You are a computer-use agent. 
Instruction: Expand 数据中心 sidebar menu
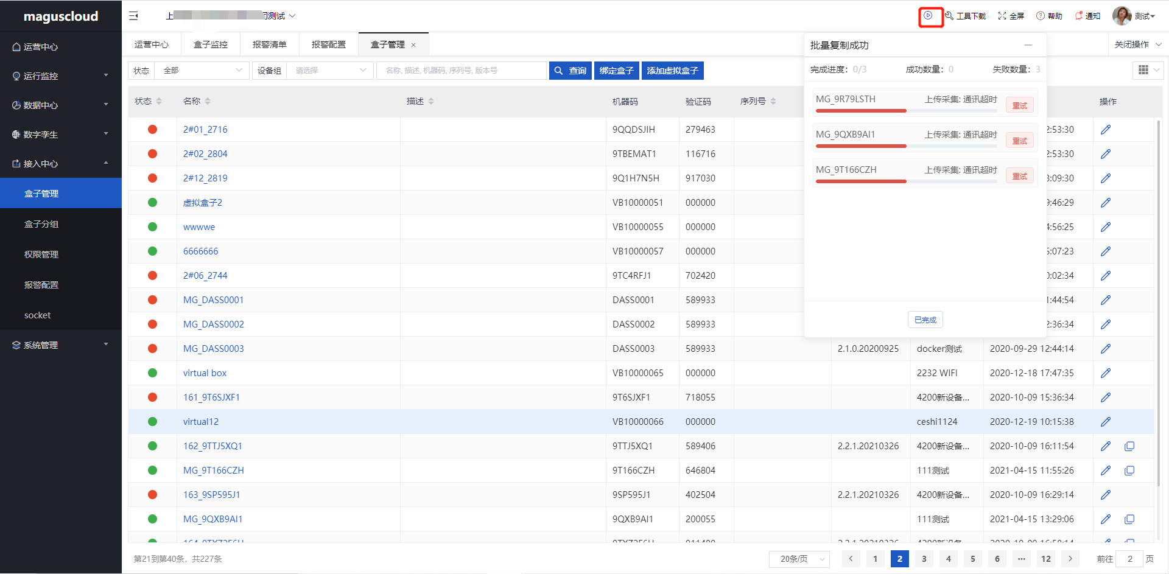click(61, 105)
